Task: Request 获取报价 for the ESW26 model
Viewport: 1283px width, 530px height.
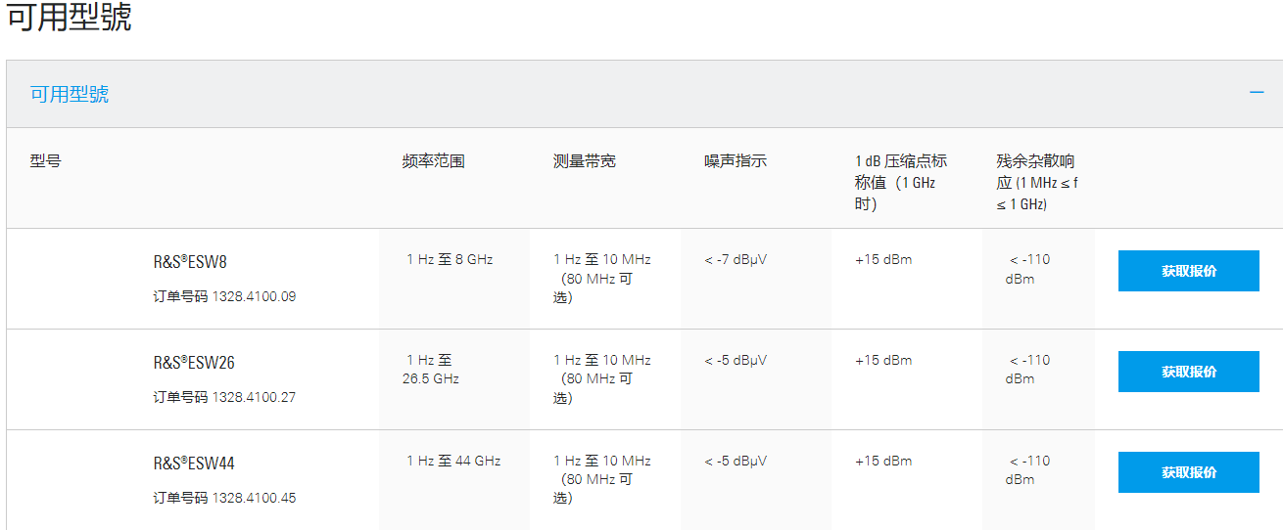Action: click(1188, 372)
